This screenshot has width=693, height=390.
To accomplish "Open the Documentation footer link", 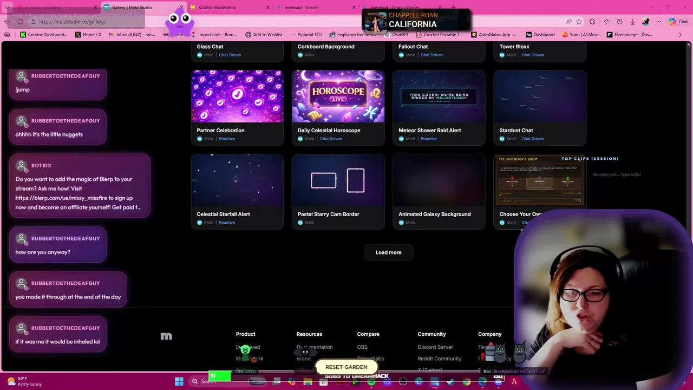I will coord(315,347).
